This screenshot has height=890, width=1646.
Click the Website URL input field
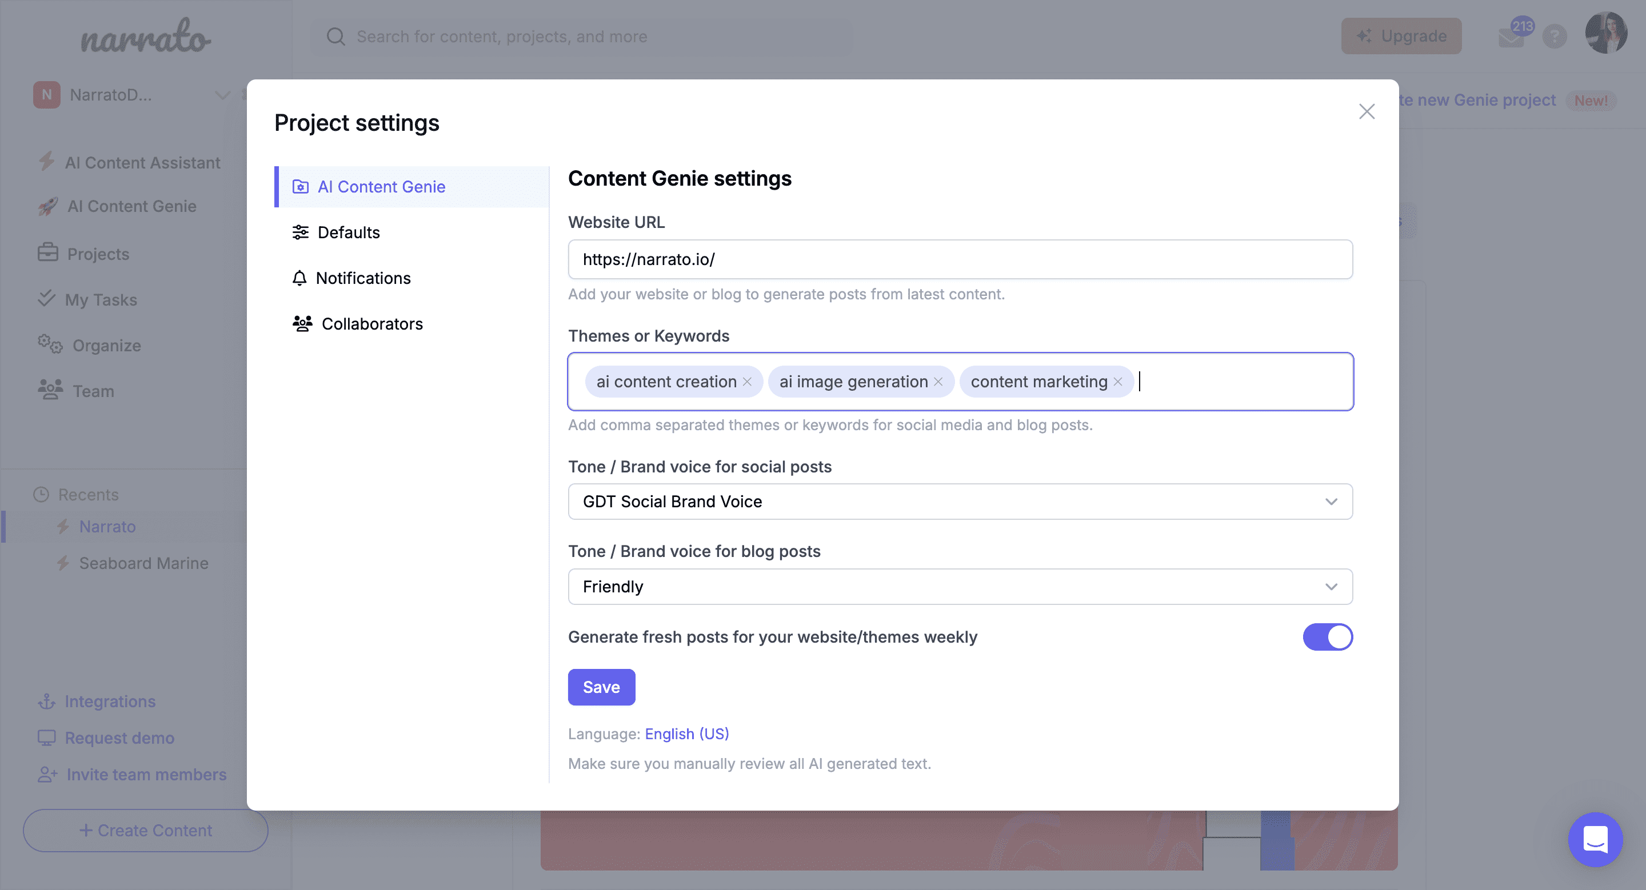961,259
